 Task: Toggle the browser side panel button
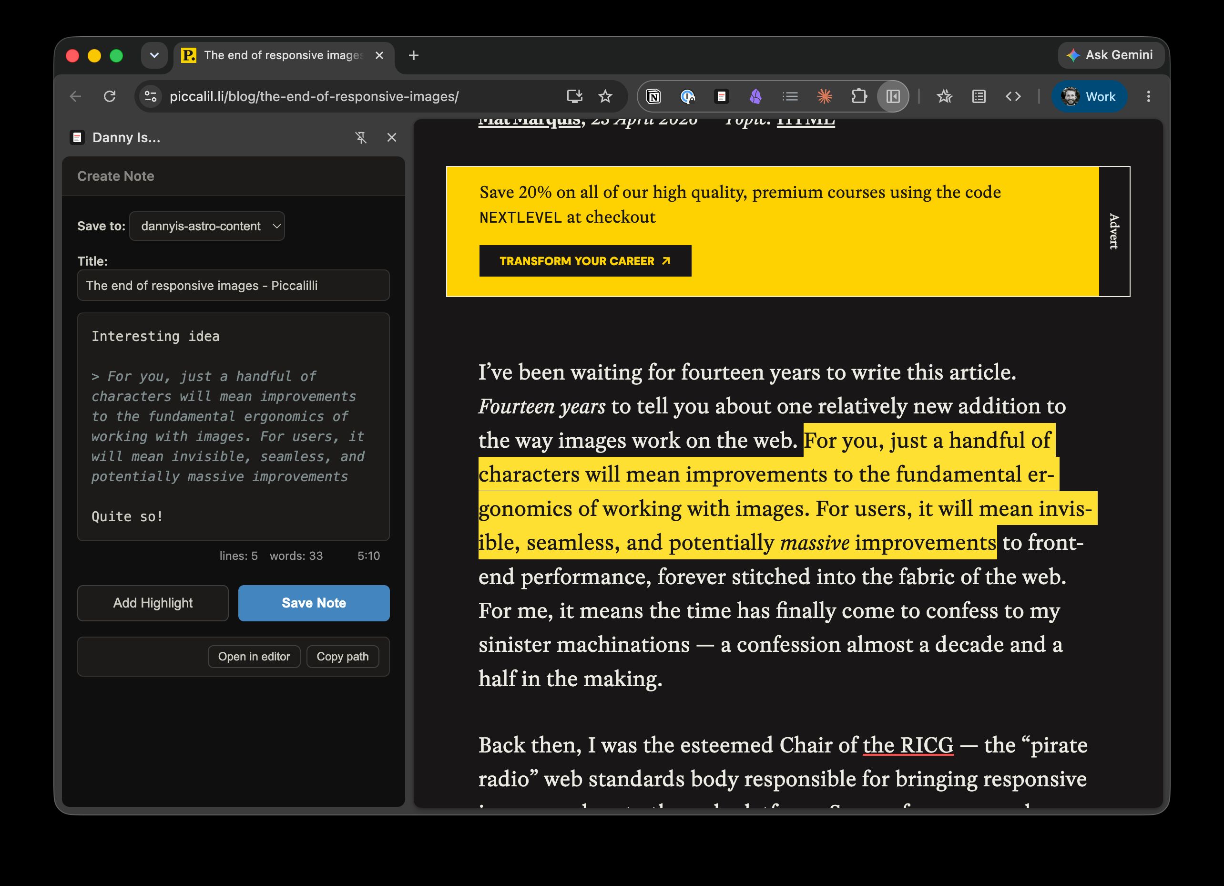(x=893, y=97)
